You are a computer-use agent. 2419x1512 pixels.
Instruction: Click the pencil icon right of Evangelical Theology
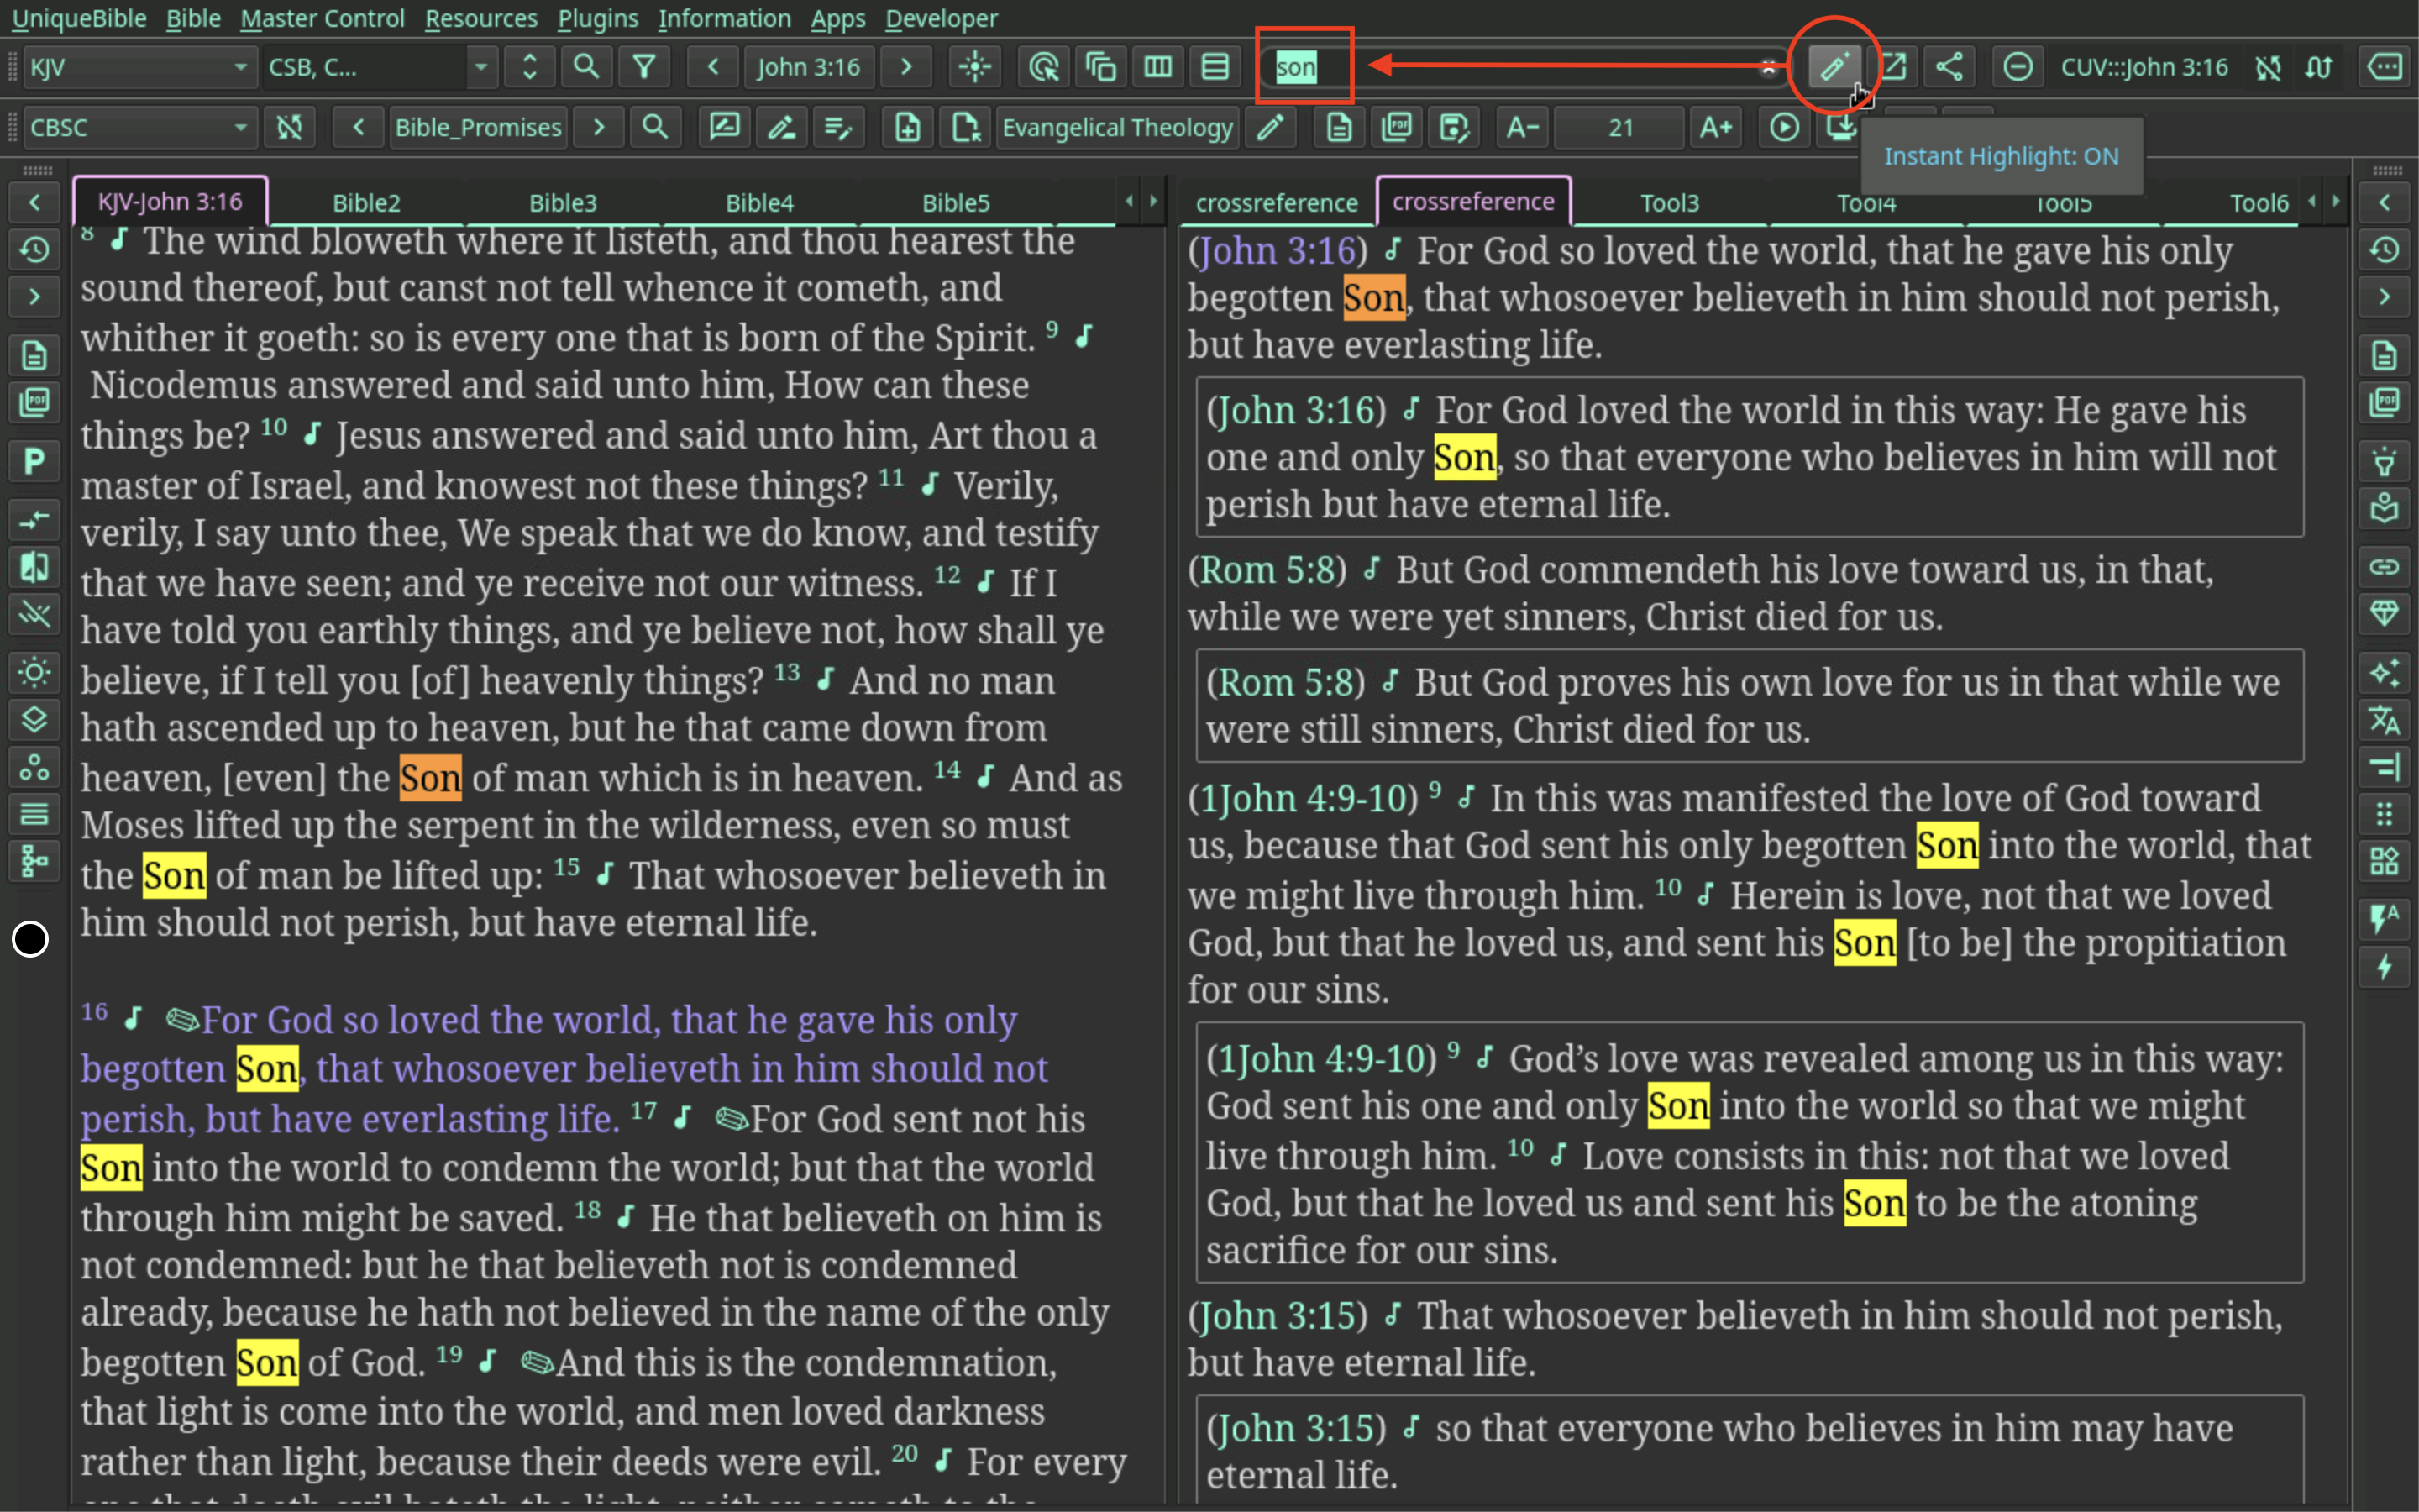[x=1269, y=127]
